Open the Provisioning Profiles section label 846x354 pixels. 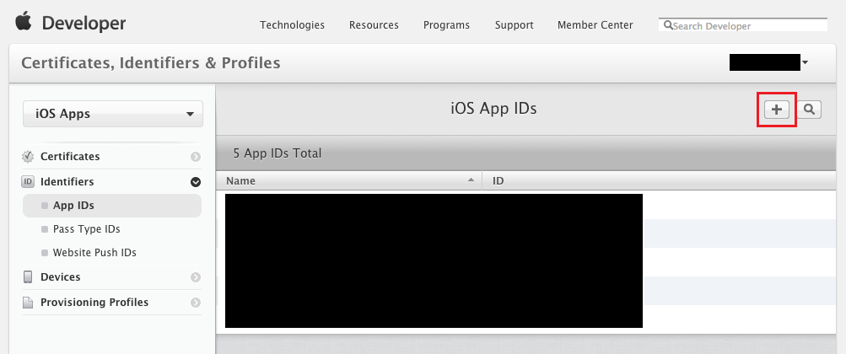coord(94,303)
